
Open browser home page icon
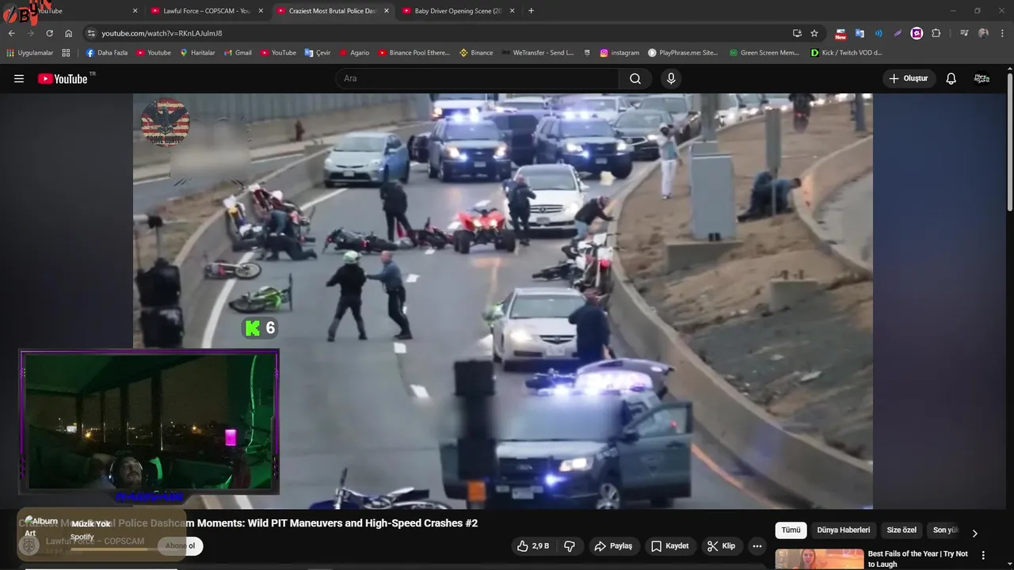tap(69, 33)
